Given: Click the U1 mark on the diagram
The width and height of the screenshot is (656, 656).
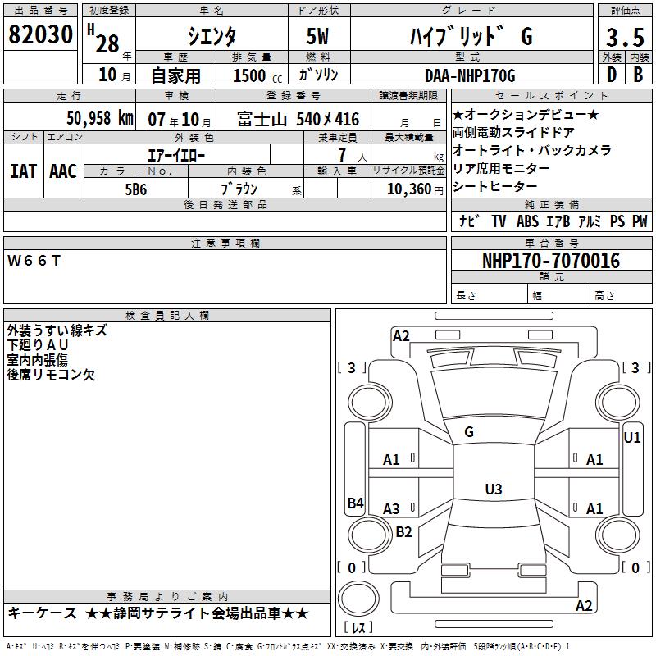Looking at the screenshot, I should [632, 438].
